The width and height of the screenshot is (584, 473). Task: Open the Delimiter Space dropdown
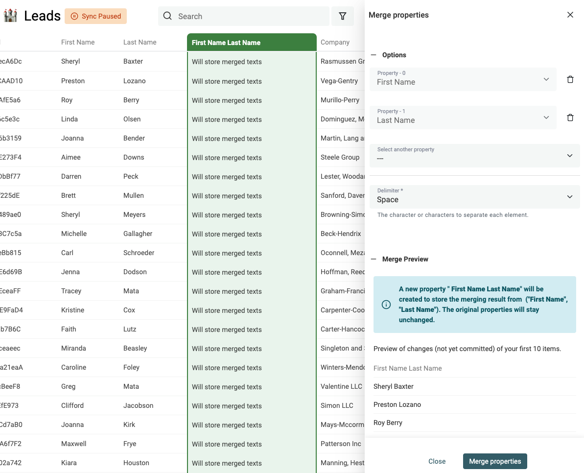[474, 197]
